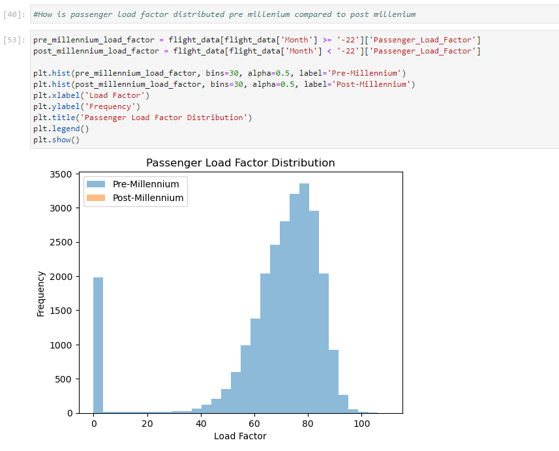Viewport: 559px width, 451px height.
Task: Select the '-22' value in the Month filter
Action: pyautogui.click(x=347, y=40)
